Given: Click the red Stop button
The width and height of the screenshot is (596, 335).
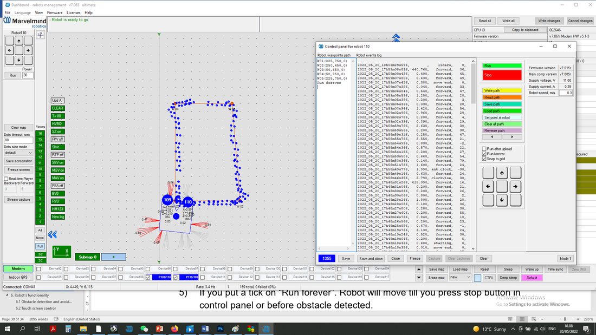Looking at the screenshot, I should (502, 75).
